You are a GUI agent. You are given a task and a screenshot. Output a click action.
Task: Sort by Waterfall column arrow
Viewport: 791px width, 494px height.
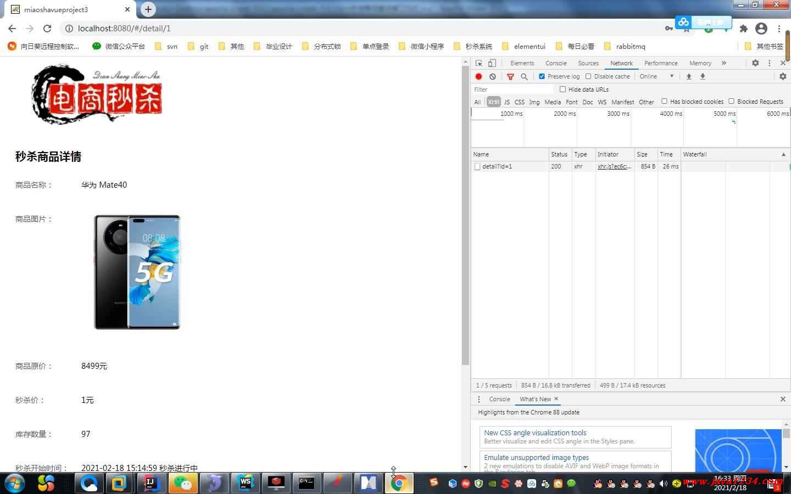pos(783,154)
